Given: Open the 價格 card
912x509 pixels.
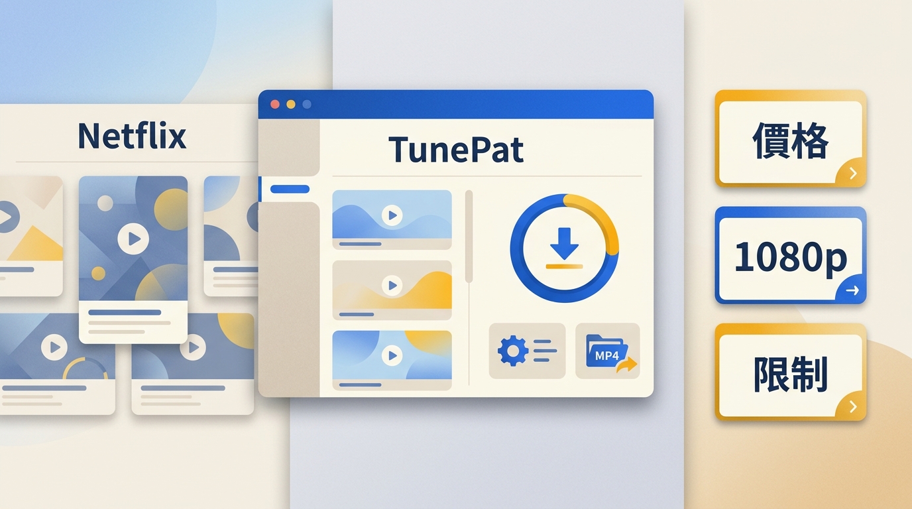Looking at the screenshot, I should (x=790, y=139).
